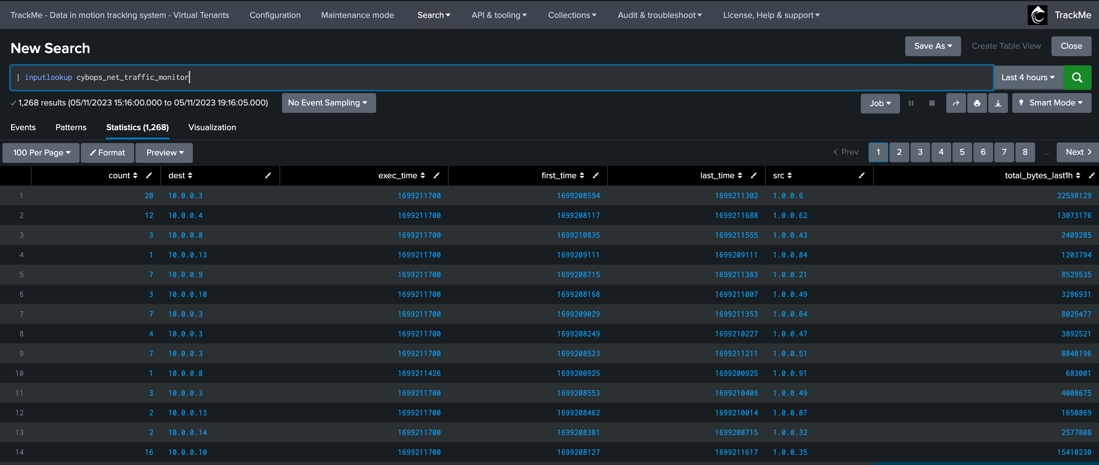Switch to the Visualization tab
1099x465 pixels.
(x=212, y=127)
